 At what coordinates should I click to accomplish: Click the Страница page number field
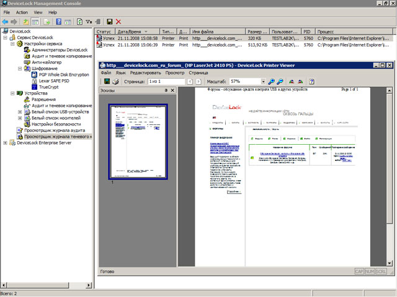[166, 81]
